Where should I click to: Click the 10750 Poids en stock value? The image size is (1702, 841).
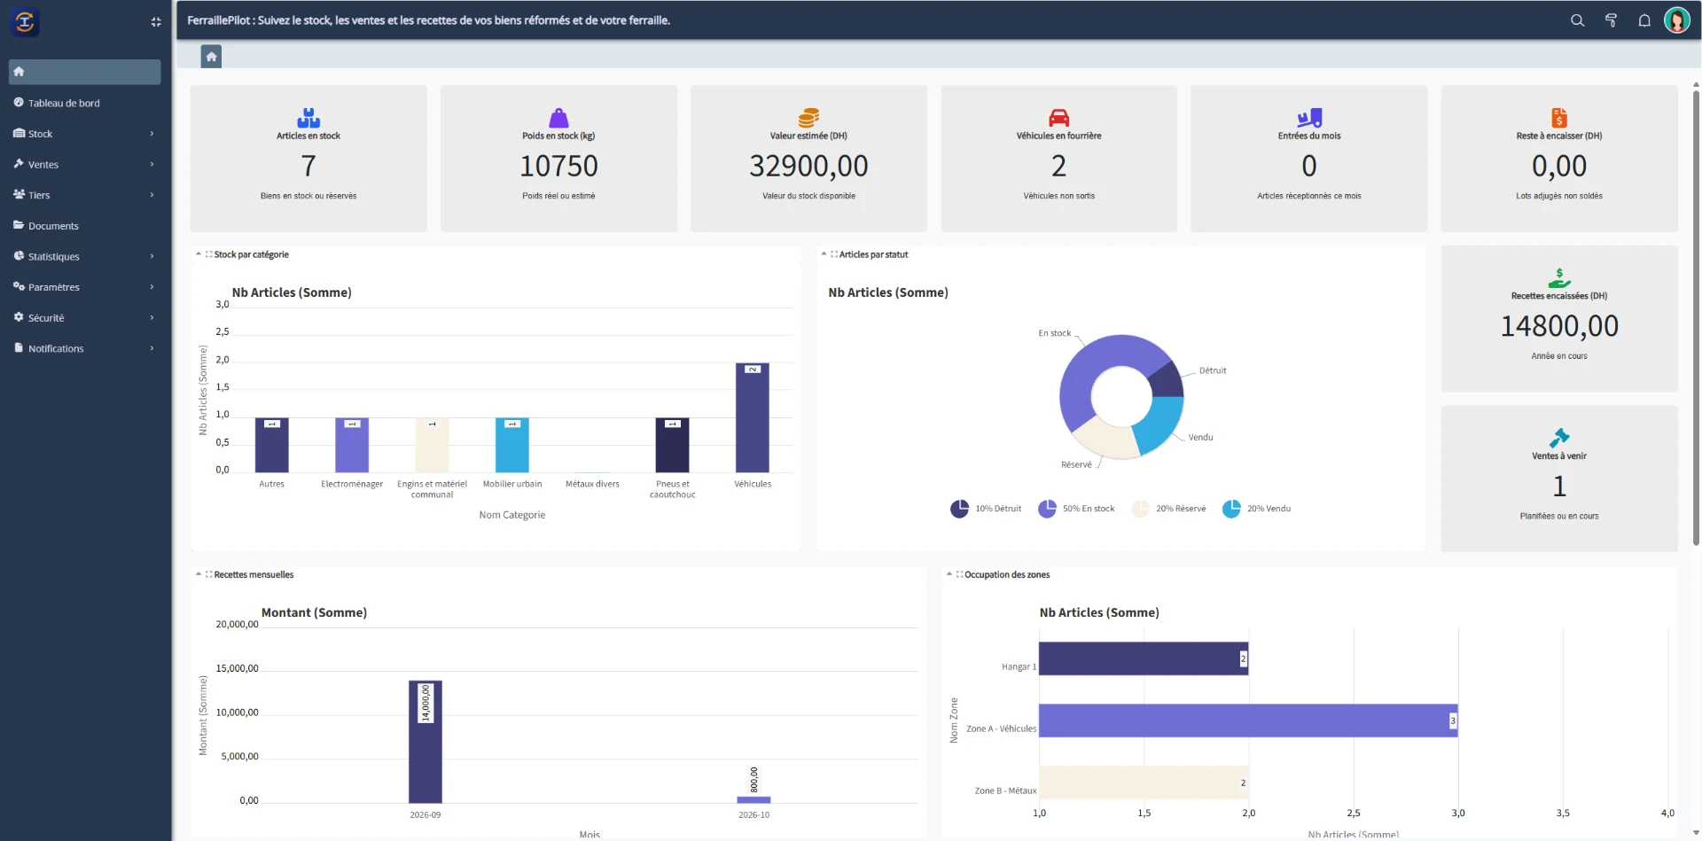[558, 166]
